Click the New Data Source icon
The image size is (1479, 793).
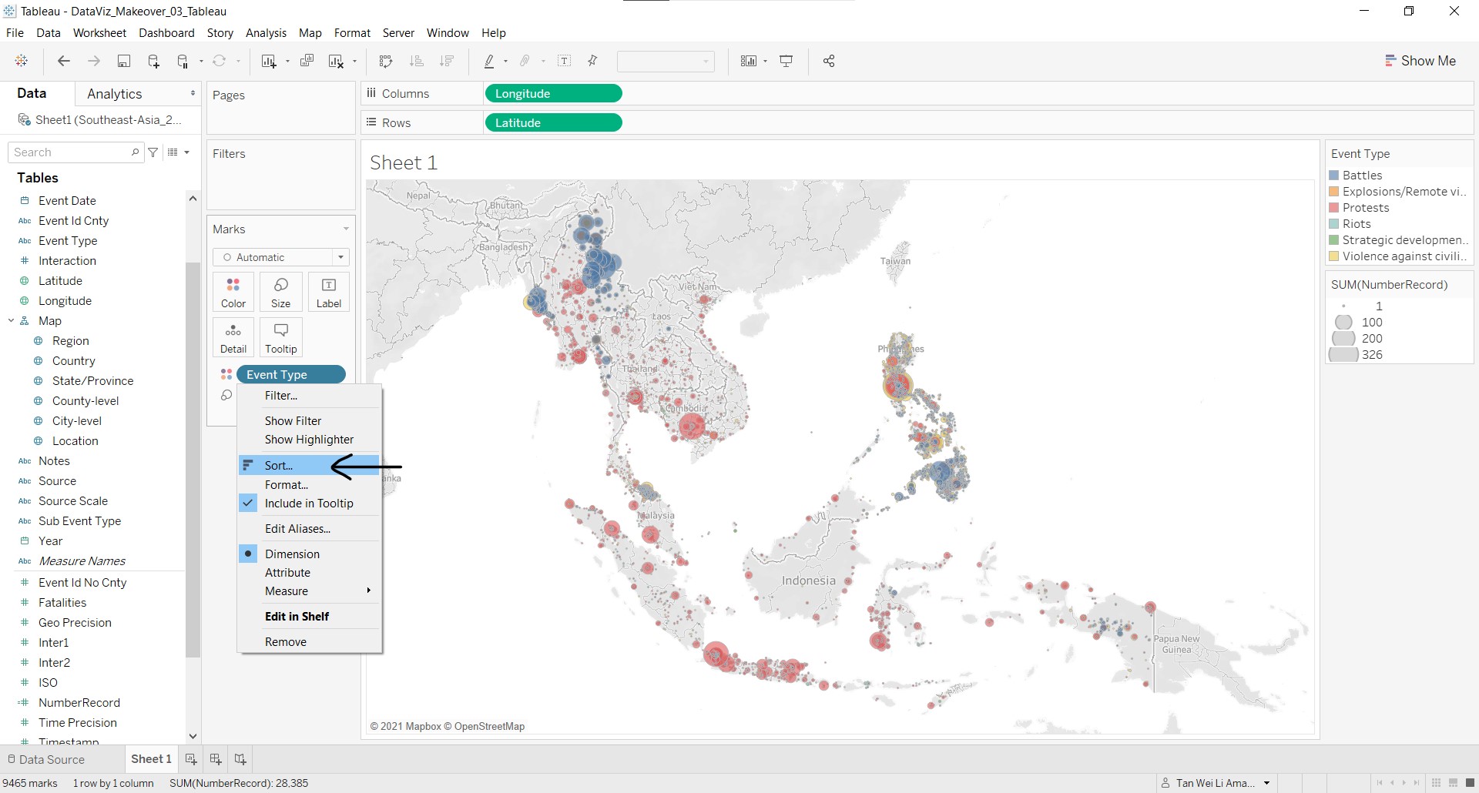153,62
